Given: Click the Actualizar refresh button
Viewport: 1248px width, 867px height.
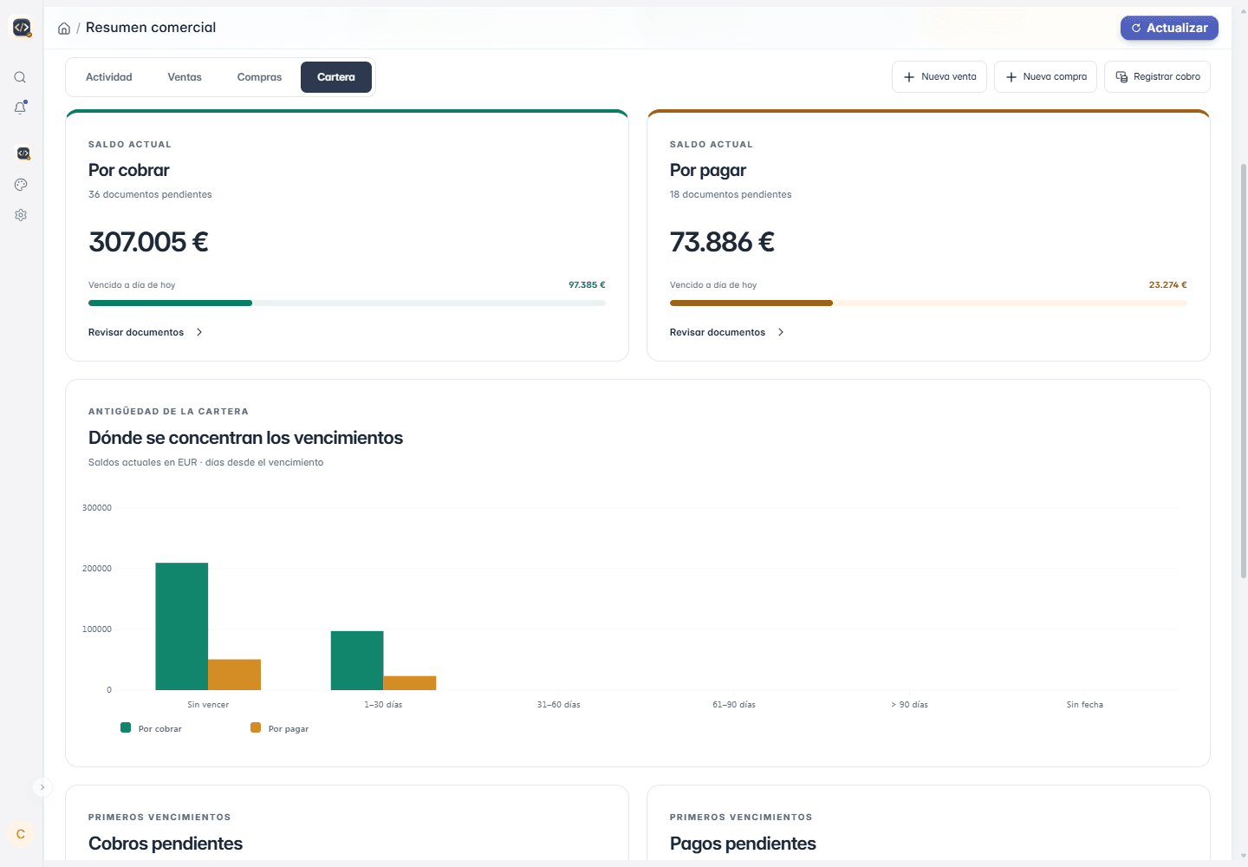Looking at the screenshot, I should click(1169, 28).
